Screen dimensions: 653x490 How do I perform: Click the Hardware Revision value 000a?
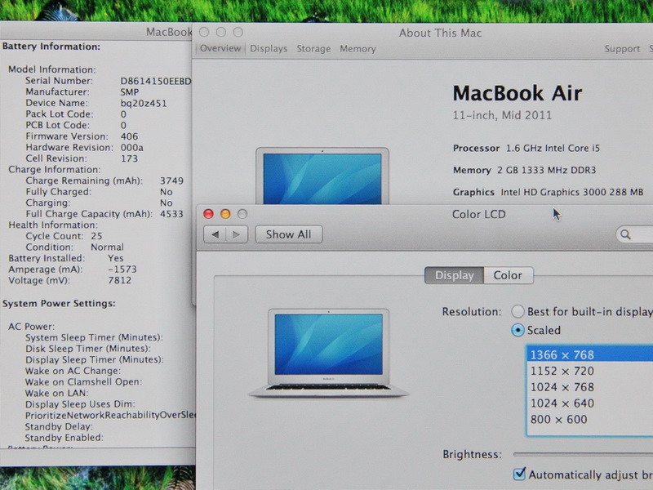pyautogui.click(x=132, y=148)
